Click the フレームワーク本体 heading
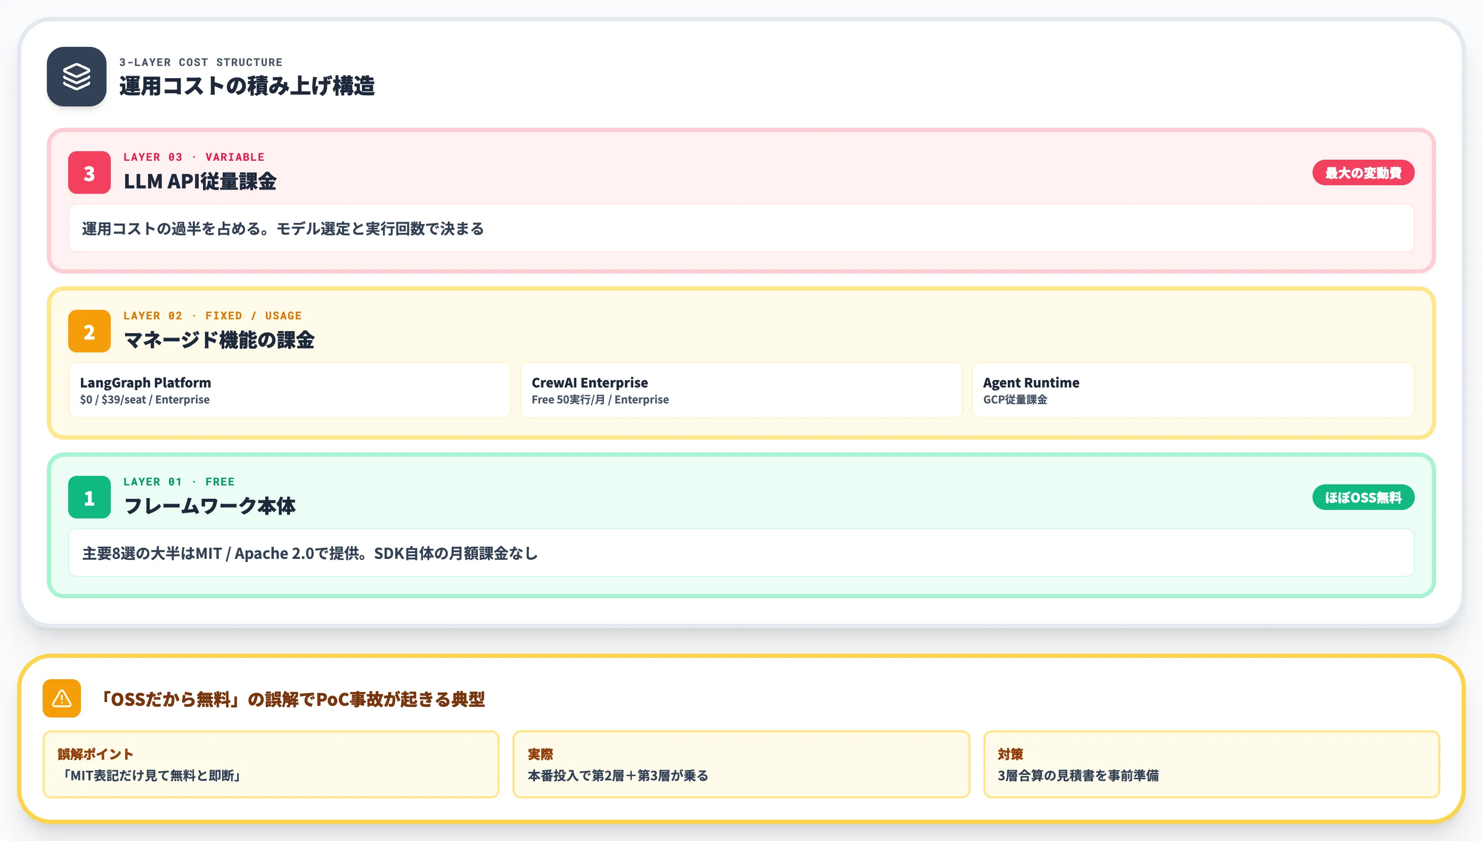Viewport: 1483px width, 841px height. click(210, 506)
